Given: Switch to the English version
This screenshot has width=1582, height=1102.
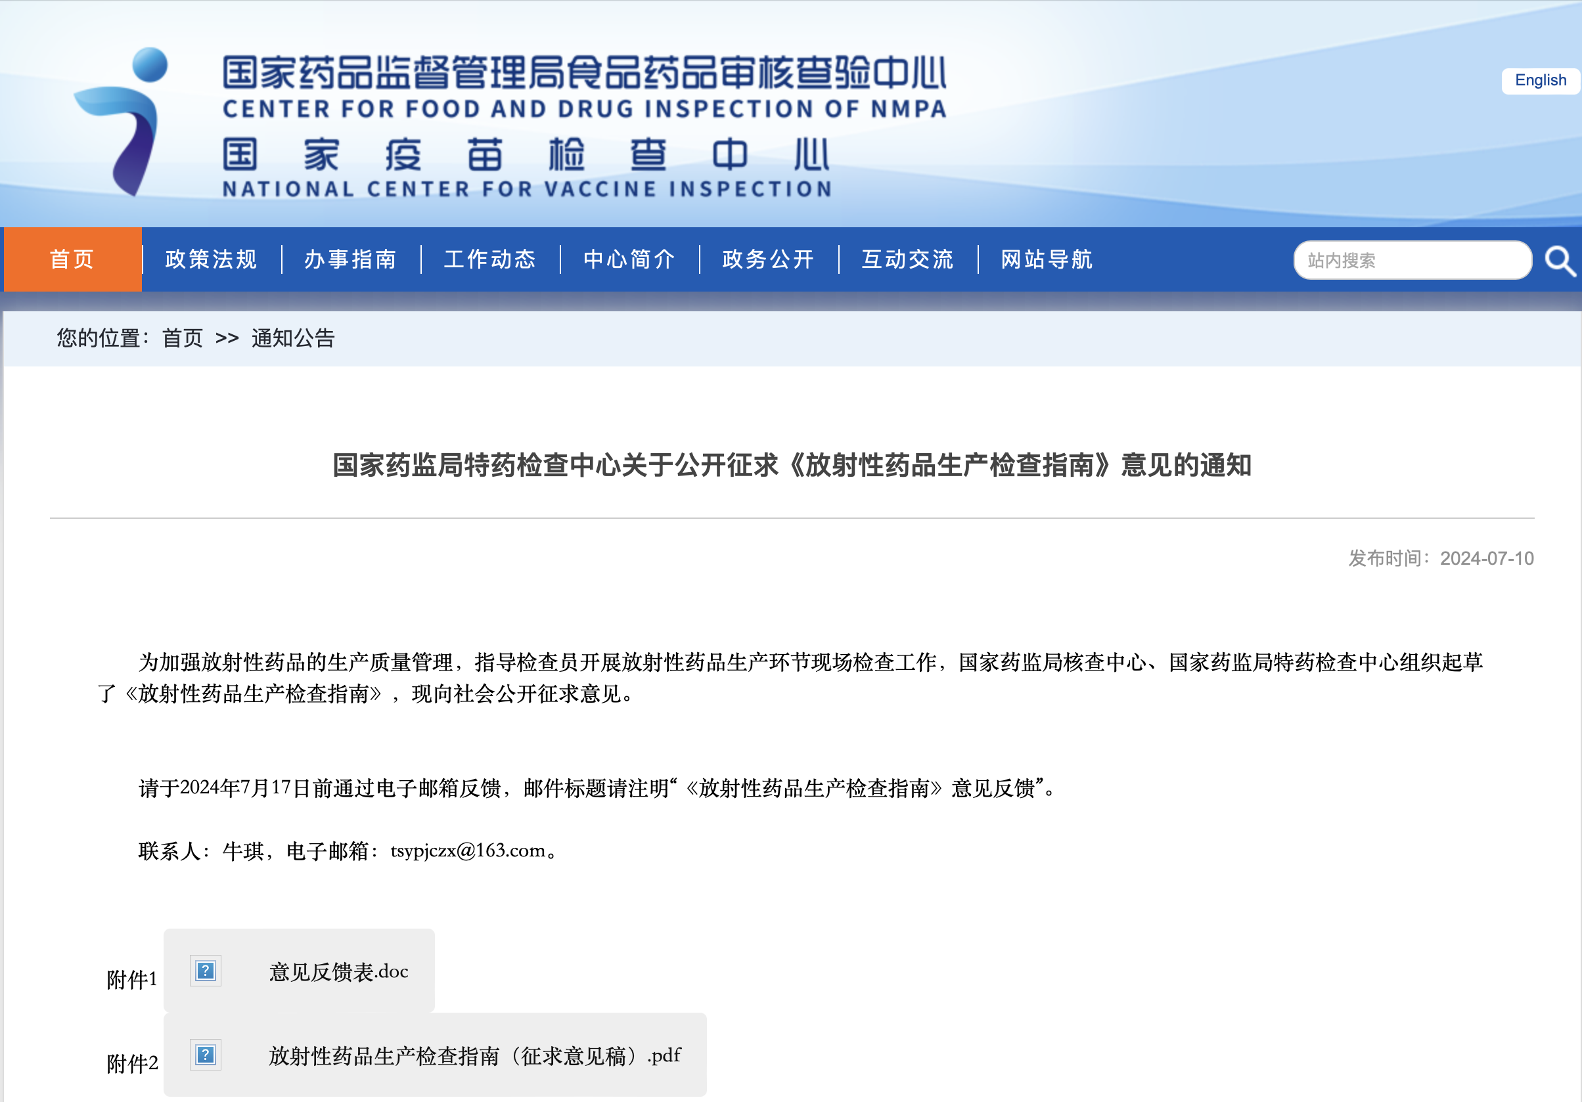Looking at the screenshot, I should pos(1540,81).
